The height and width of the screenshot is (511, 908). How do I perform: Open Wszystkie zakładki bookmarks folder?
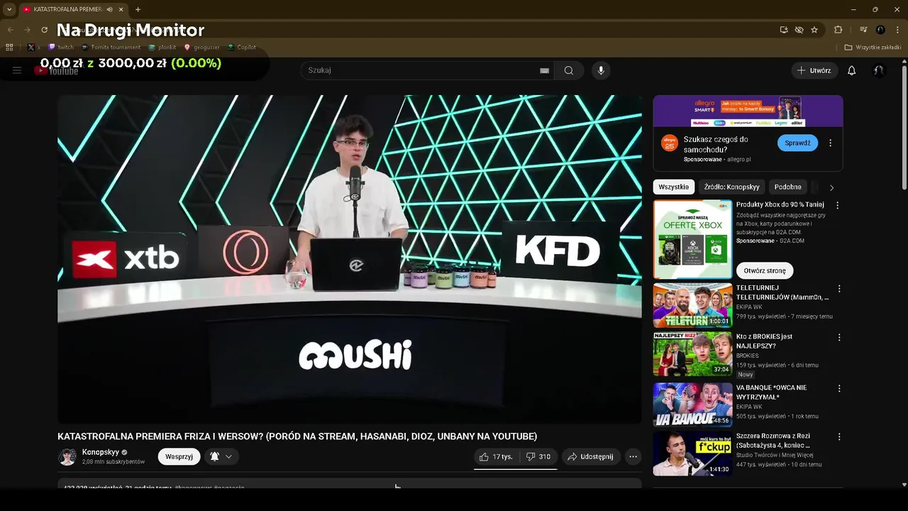coord(873,48)
